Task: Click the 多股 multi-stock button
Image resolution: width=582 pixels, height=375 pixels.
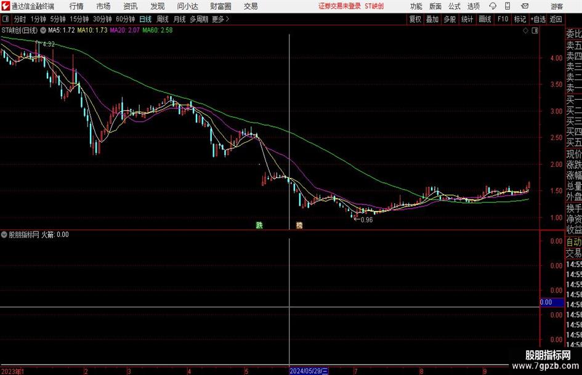Action: 450,19
